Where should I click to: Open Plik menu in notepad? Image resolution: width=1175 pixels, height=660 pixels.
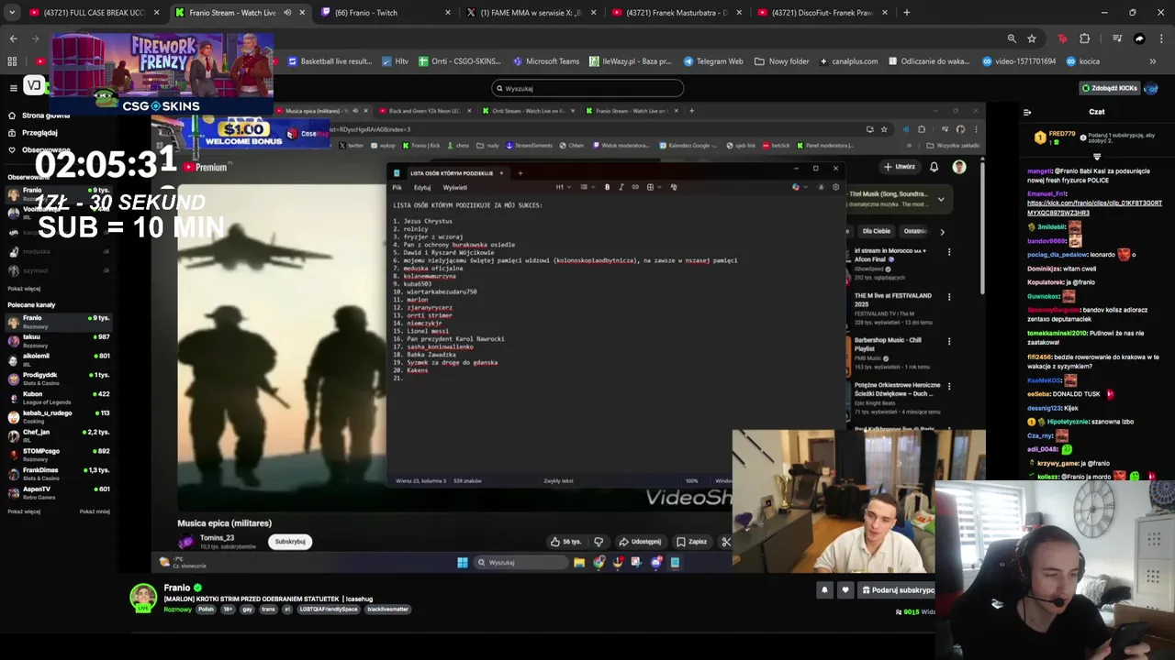[x=397, y=187]
